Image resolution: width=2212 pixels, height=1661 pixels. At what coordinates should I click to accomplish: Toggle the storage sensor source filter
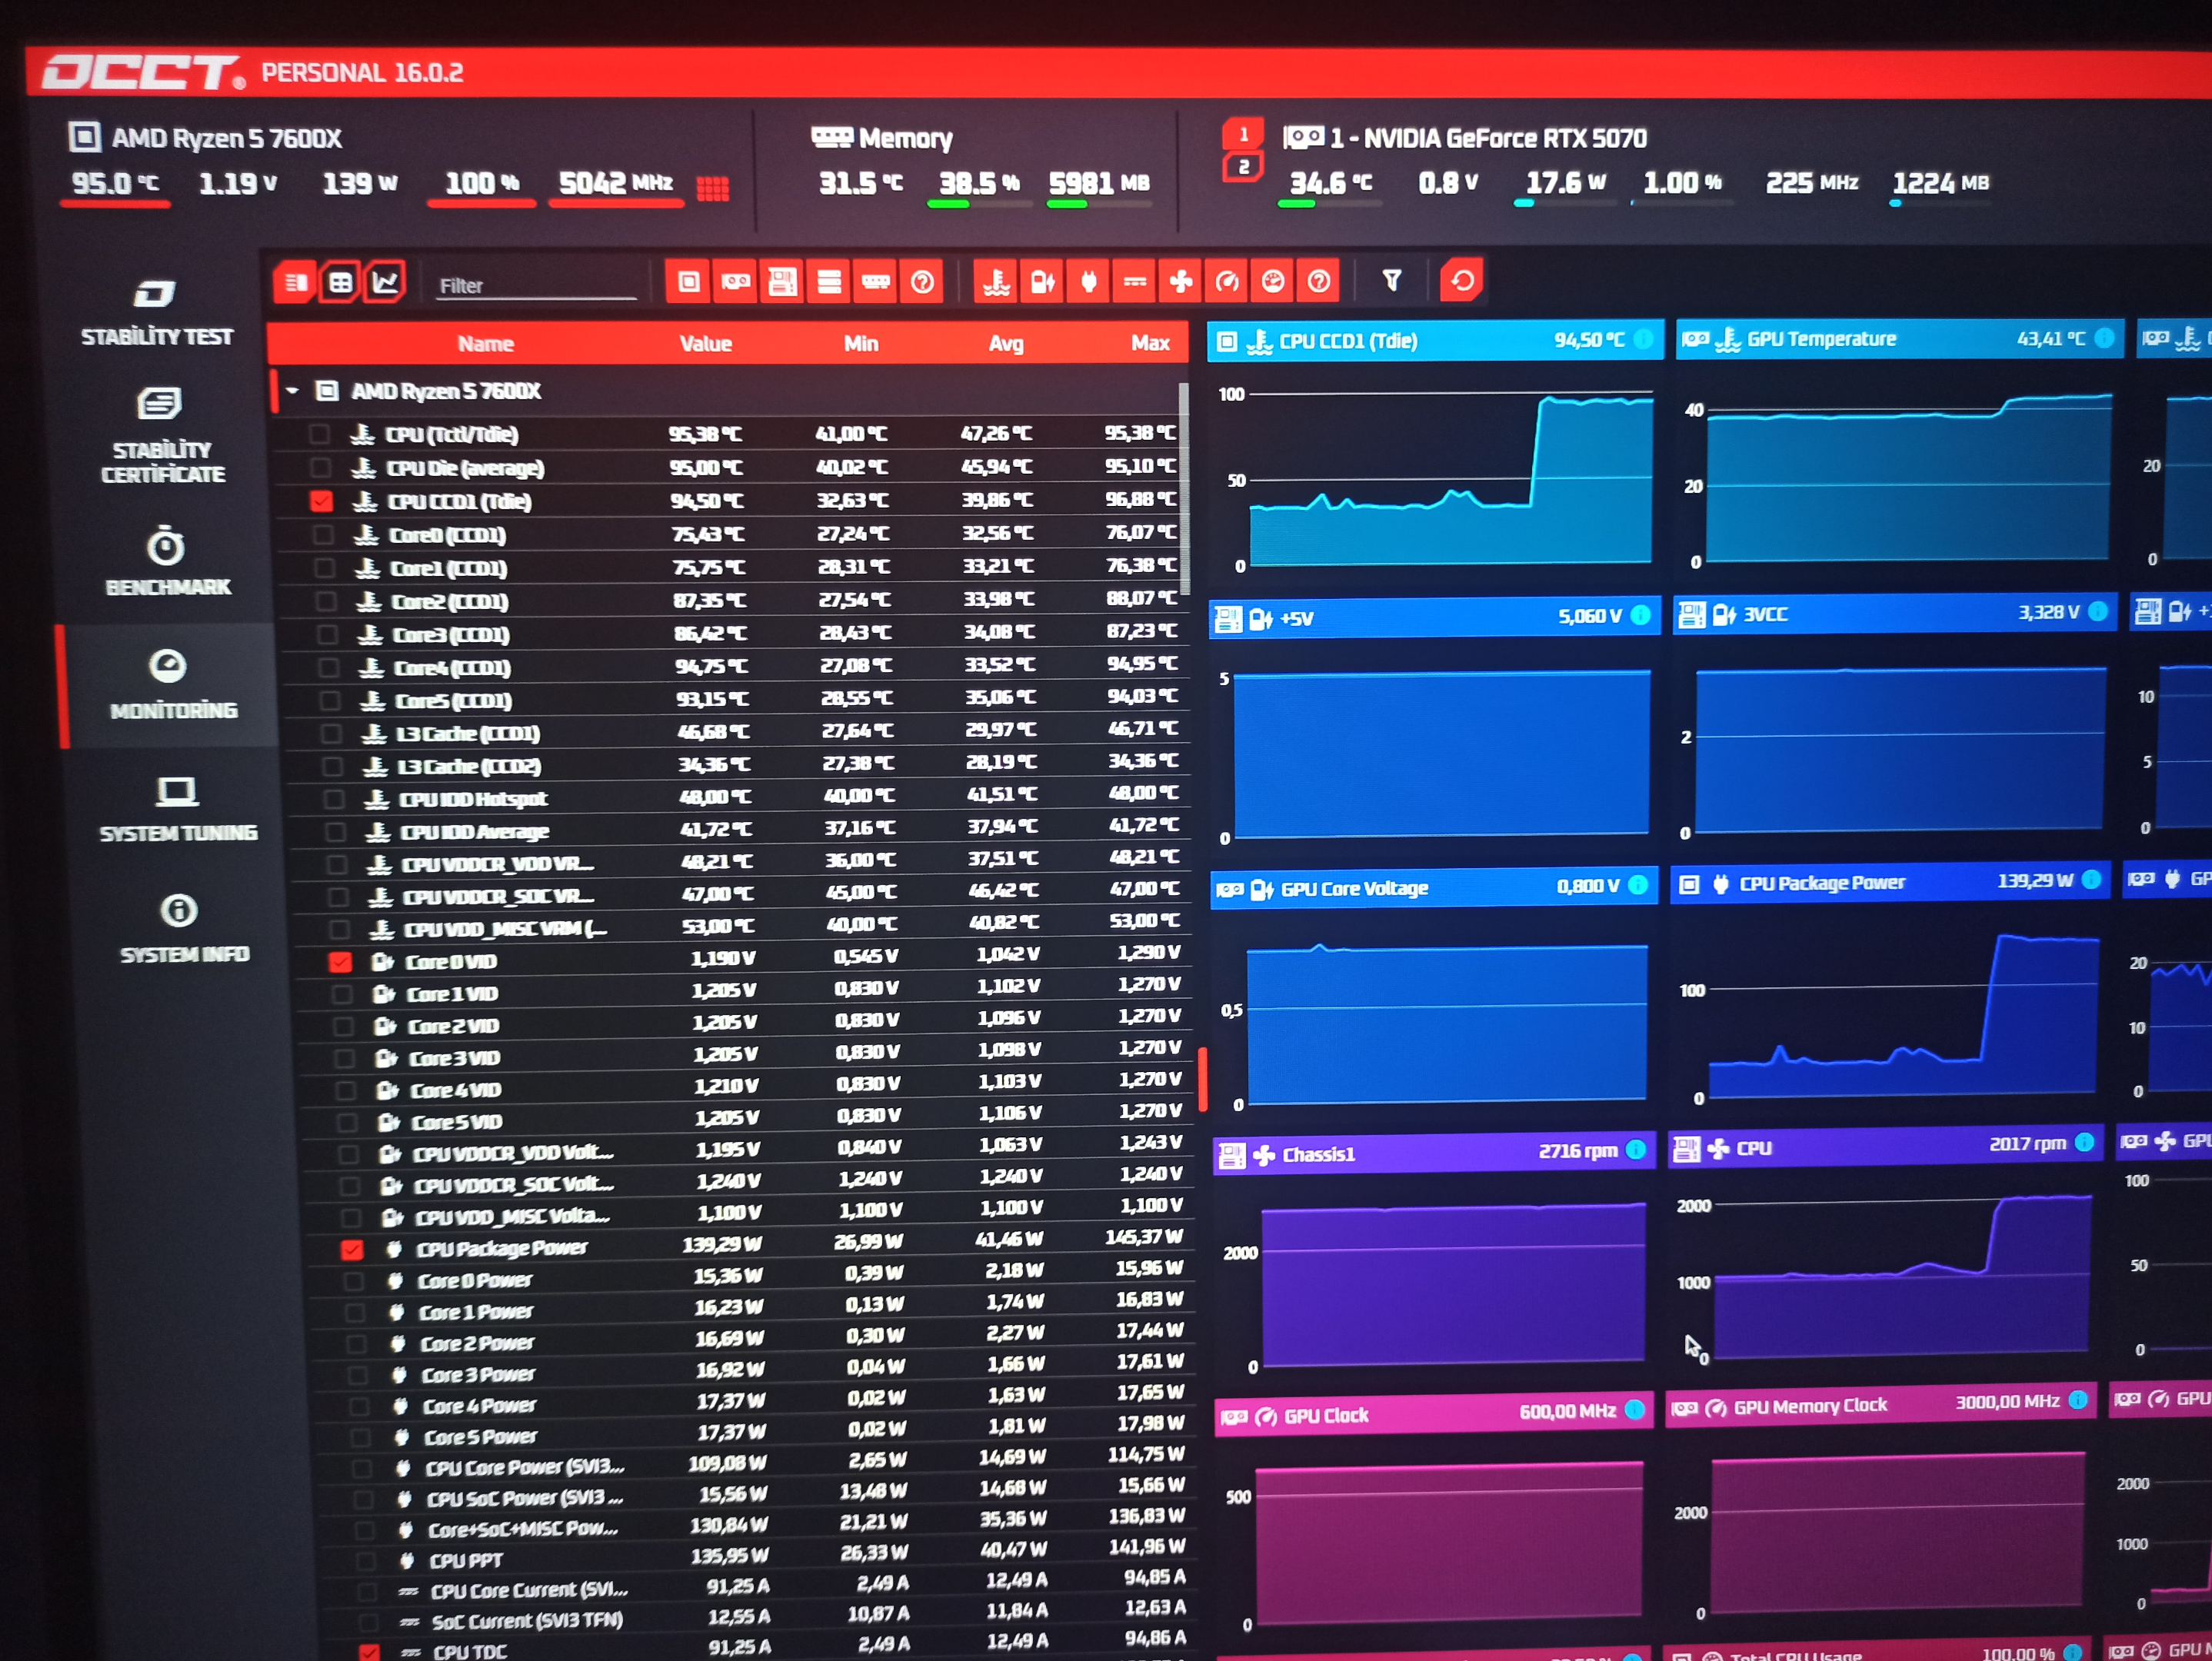[829, 282]
